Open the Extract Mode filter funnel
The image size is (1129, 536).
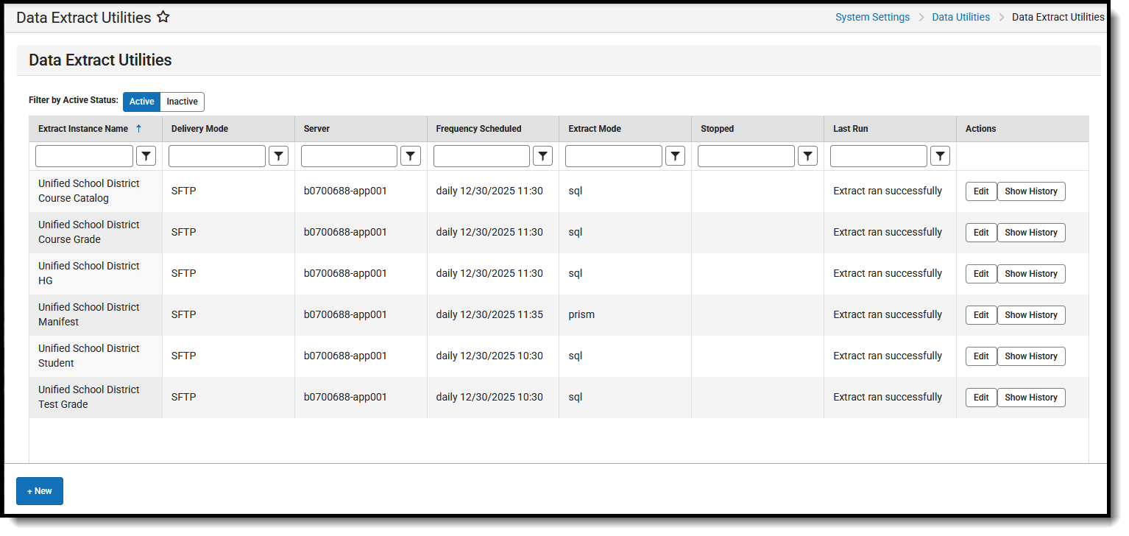(675, 155)
